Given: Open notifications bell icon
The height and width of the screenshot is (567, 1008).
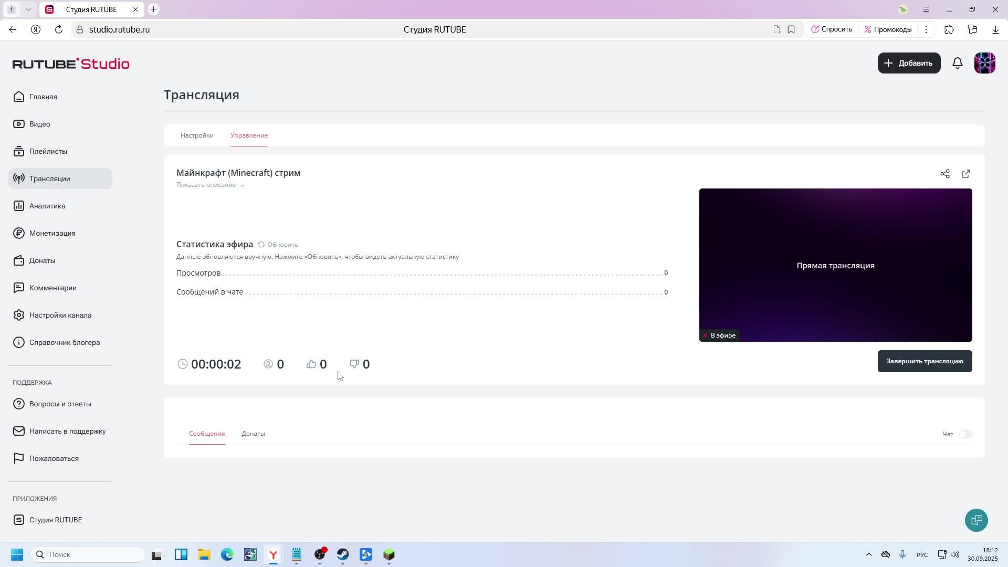Looking at the screenshot, I should point(958,63).
